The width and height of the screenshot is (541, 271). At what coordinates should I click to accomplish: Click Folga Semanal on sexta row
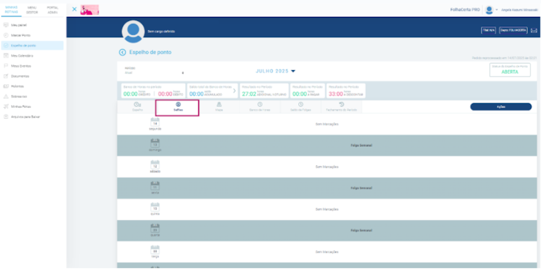(x=361, y=188)
